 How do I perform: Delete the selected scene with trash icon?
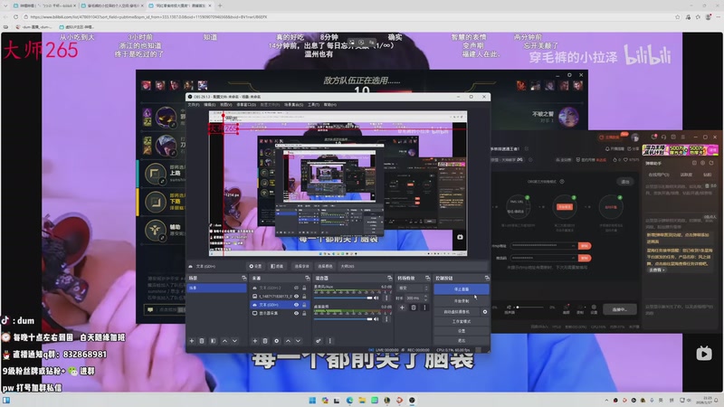[201, 340]
